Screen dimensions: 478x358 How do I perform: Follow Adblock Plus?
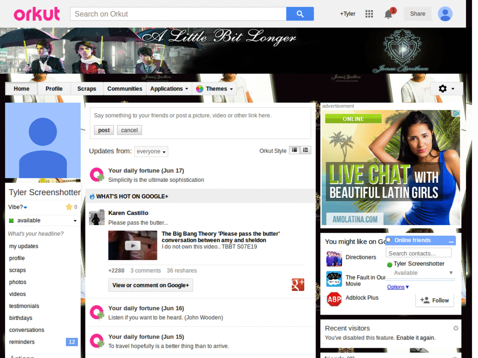435,301
